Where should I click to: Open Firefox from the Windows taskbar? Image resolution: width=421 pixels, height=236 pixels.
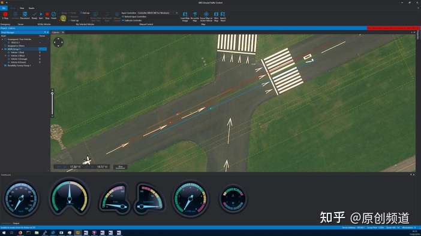[x=20, y=233]
